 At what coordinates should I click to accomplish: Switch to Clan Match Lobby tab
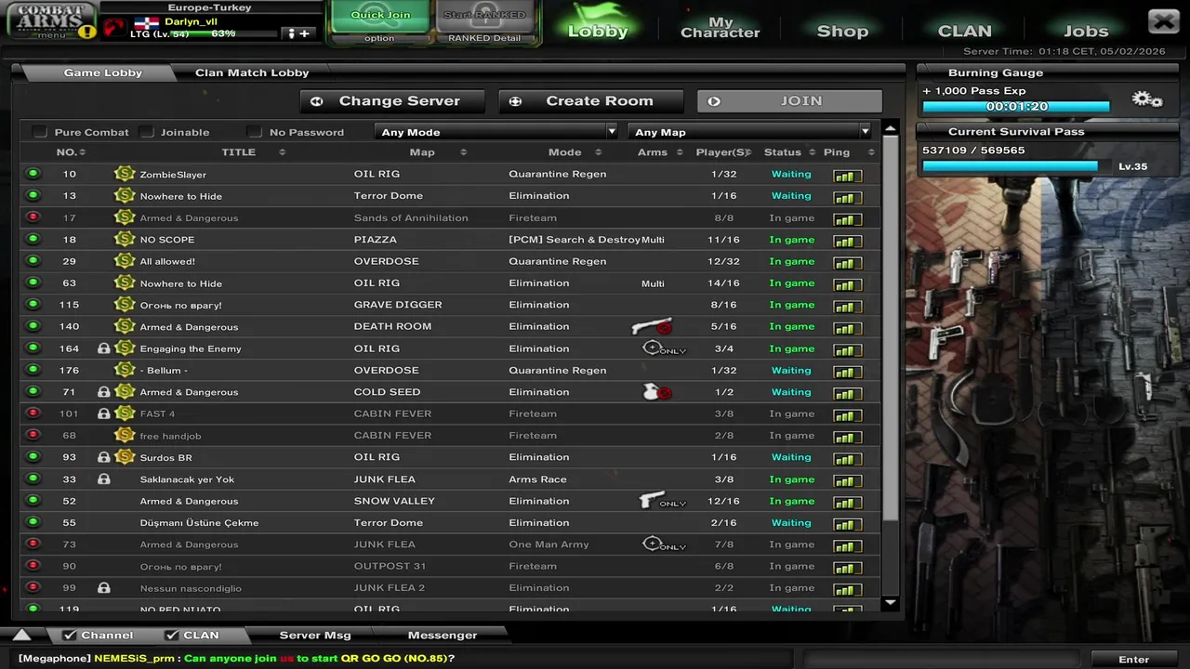coord(251,72)
